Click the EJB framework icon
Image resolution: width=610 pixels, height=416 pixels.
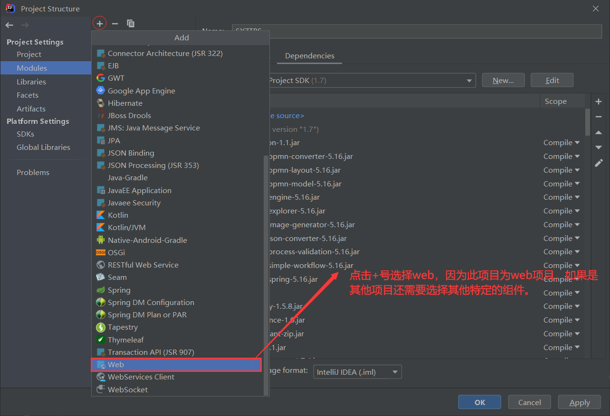click(x=101, y=66)
